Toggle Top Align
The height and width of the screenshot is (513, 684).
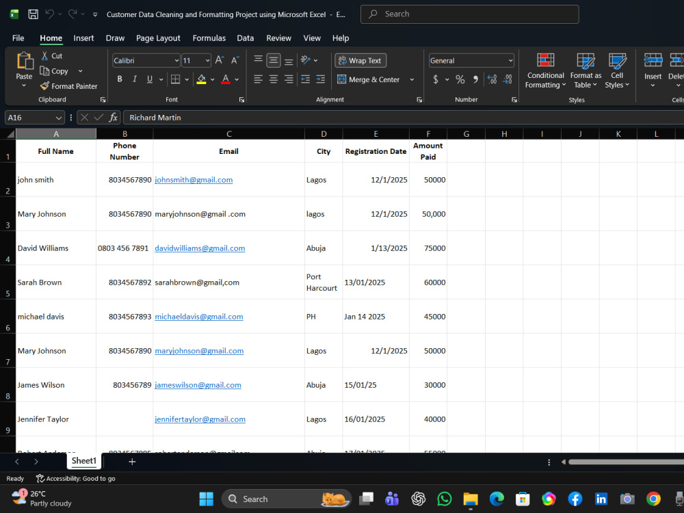[259, 60]
